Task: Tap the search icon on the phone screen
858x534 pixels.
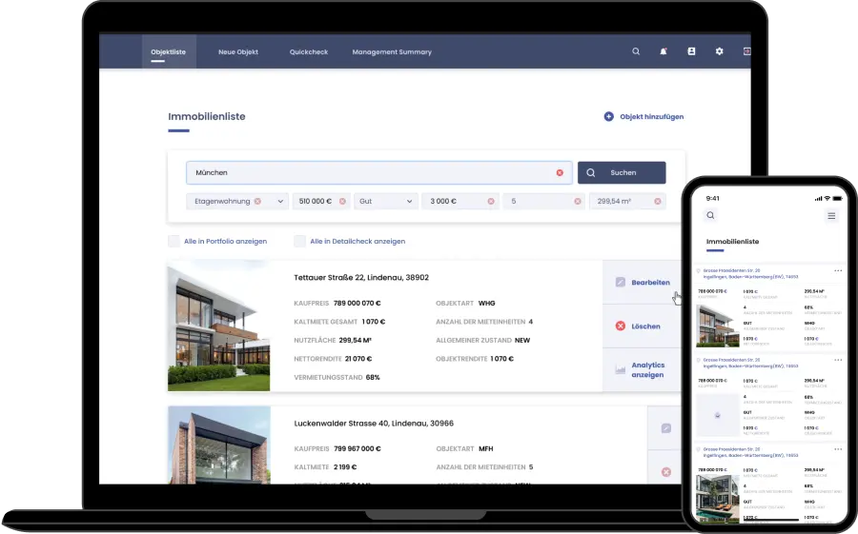Action: coord(710,216)
